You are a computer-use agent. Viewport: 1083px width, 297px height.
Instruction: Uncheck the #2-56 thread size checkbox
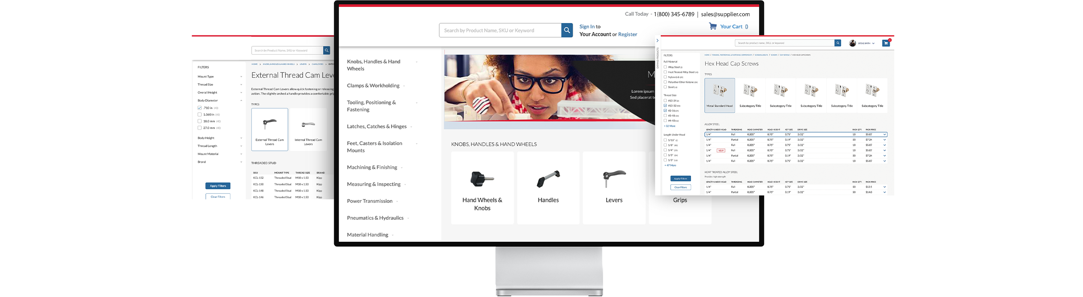click(x=665, y=111)
